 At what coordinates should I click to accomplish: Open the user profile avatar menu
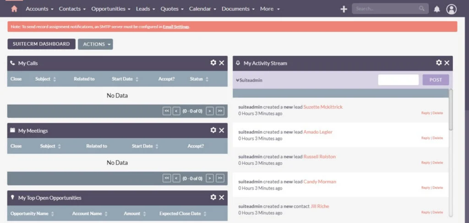click(451, 9)
